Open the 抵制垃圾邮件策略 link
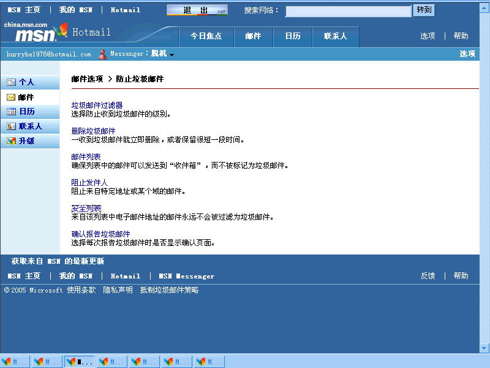This screenshot has width=490, height=368. pyautogui.click(x=169, y=290)
